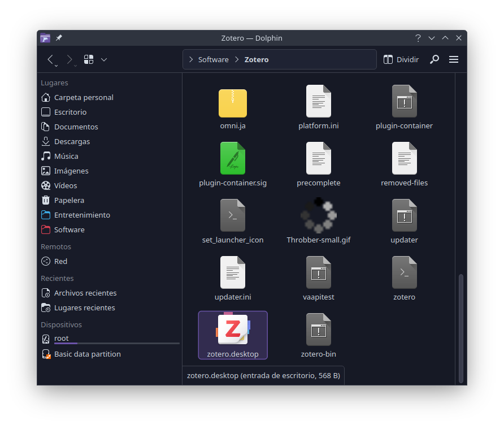Viewport: 504px width, 429px height.
Task: Open Imágenes in the sidebar
Action: (x=109, y=171)
